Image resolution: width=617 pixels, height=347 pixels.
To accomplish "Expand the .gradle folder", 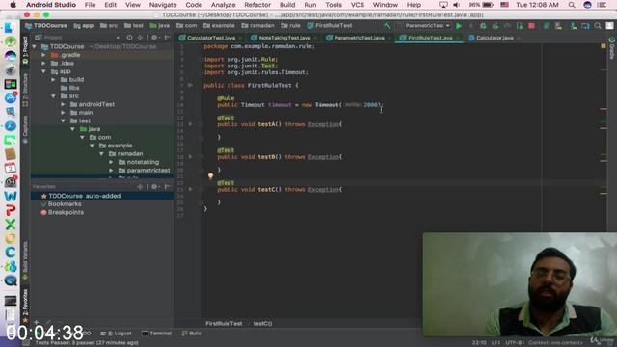I will coord(43,55).
